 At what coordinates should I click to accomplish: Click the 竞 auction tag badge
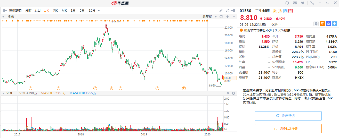pyautogui.click(x=290, y=11)
